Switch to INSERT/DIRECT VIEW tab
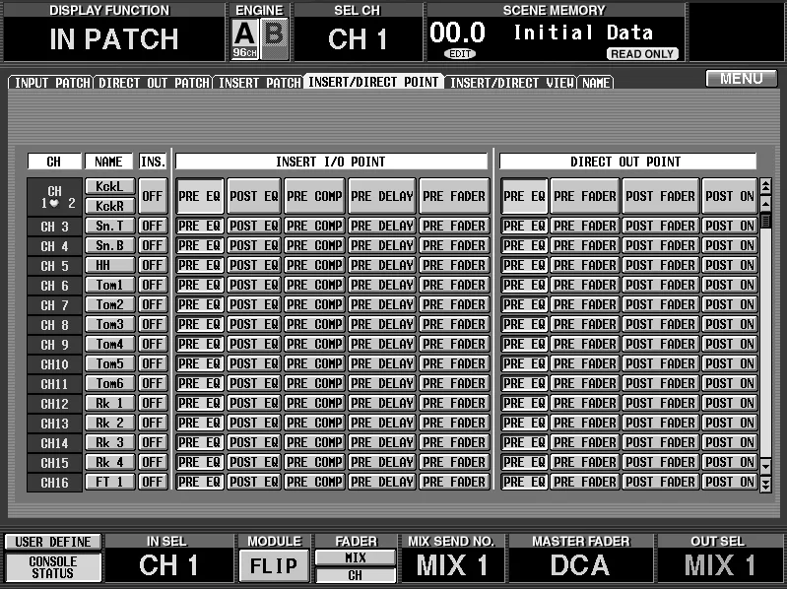 (x=511, y=83)
